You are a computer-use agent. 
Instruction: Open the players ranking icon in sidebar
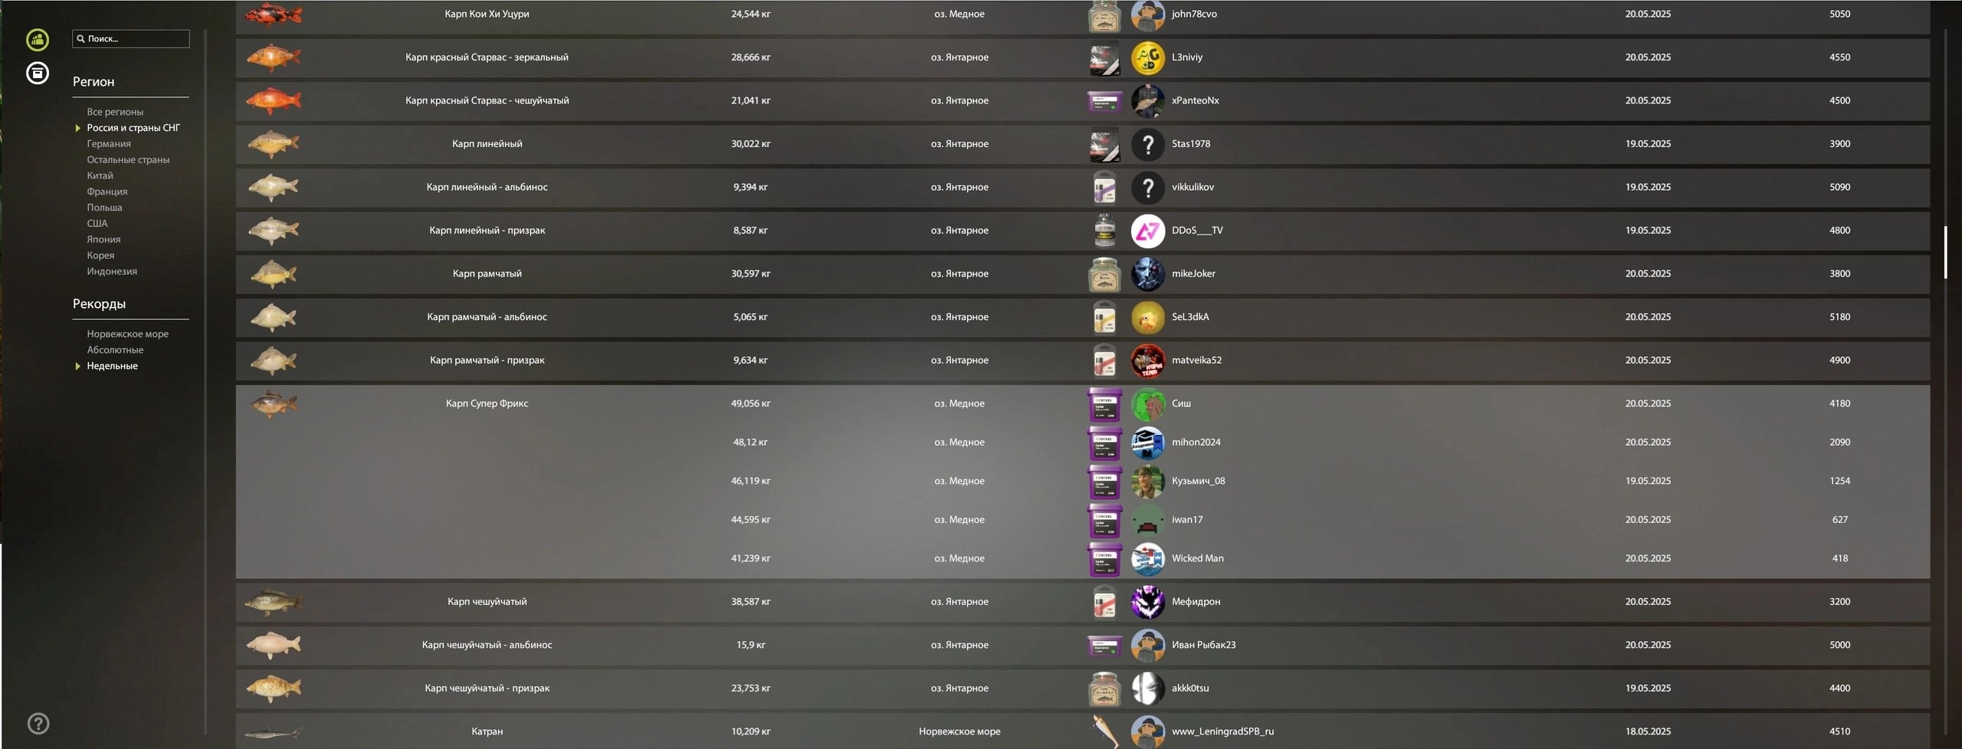(38, 40)
